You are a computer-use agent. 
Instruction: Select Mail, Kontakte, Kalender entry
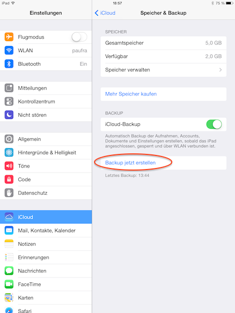click(x=46, y=231)
